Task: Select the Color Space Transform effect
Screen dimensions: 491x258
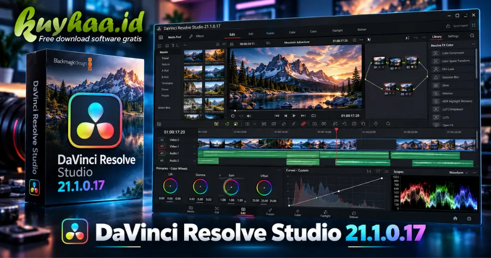Action: [x=453, y=61]
